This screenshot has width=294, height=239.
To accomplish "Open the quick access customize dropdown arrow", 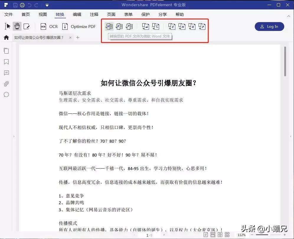I will [x=47, y=5].
